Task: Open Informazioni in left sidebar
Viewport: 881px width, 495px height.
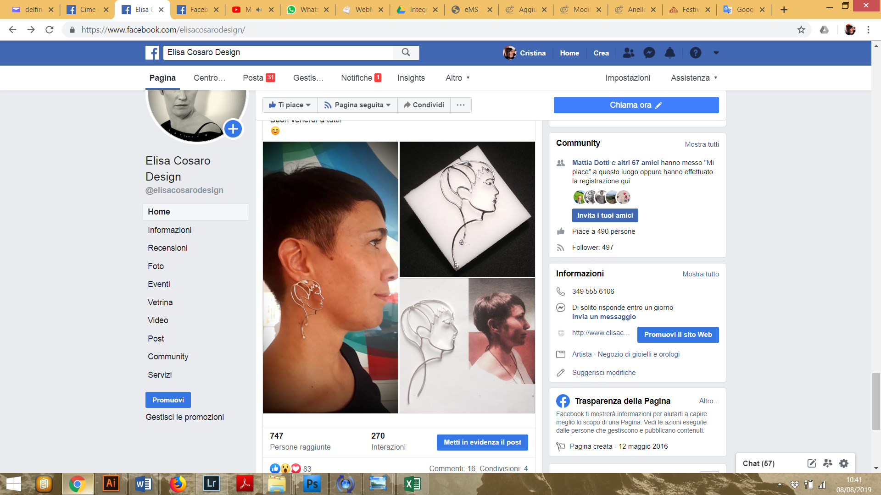Action: pos(169,230)
